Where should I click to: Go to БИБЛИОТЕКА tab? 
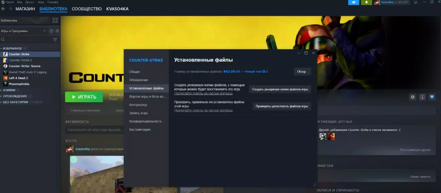click(53, 9)
